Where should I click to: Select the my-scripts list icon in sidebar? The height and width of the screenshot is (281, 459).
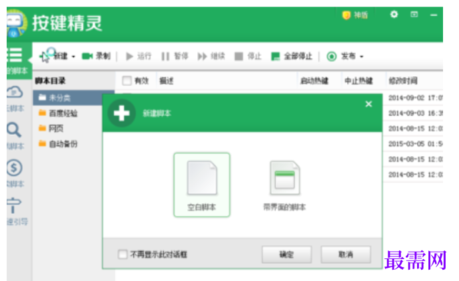click(x=15, y=55)
